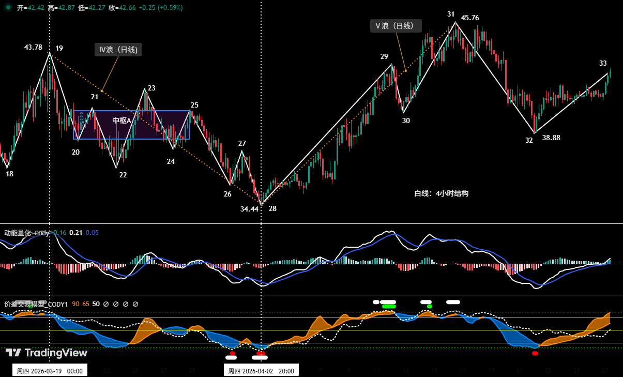Select the V浪（日线） callout label
The height and width of the screenshot is (377, 623).
pos(396,26)
